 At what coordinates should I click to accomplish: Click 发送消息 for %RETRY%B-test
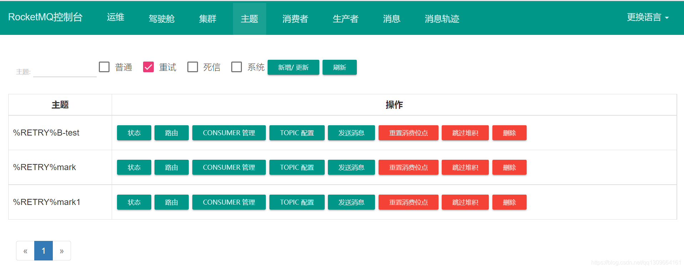pos(351,133)
